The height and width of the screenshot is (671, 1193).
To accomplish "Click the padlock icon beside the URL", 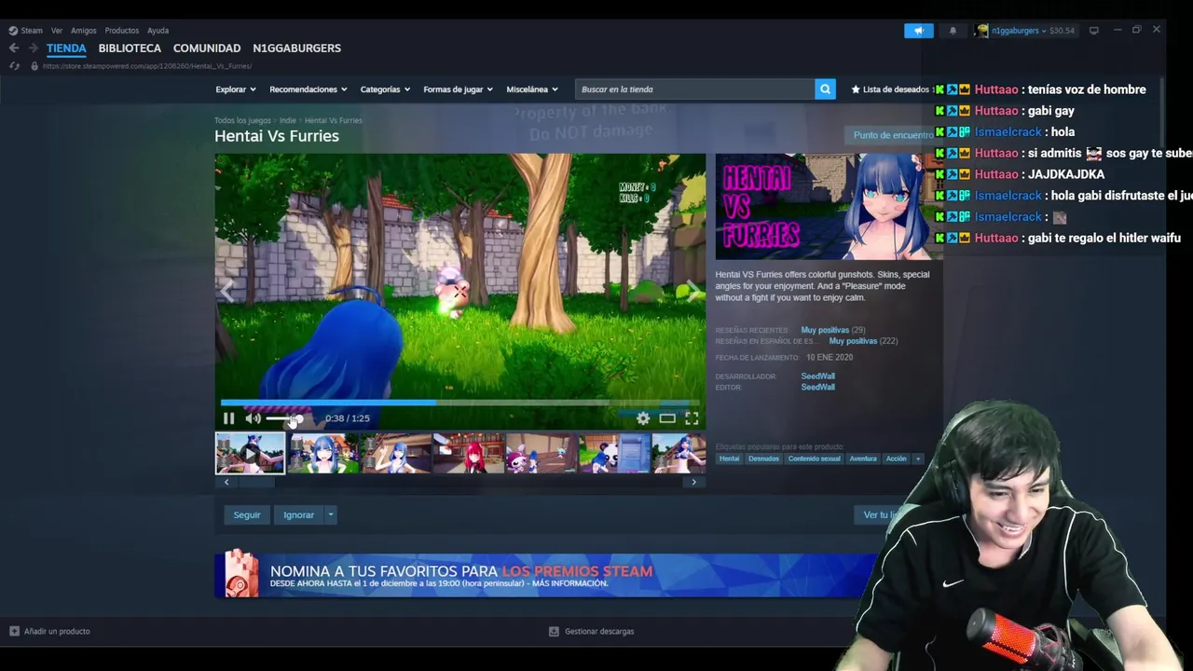I will tap(34, 66).
